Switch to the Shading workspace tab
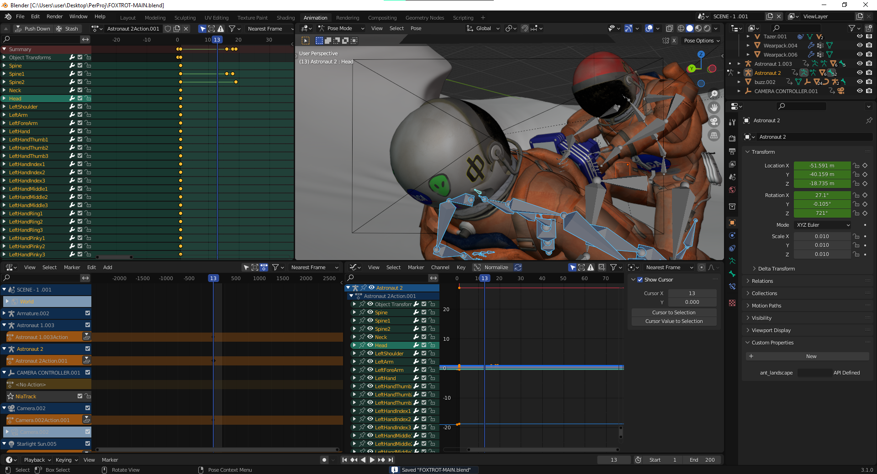877x474 pixels. pyautogui.click(x=285, y=18)
